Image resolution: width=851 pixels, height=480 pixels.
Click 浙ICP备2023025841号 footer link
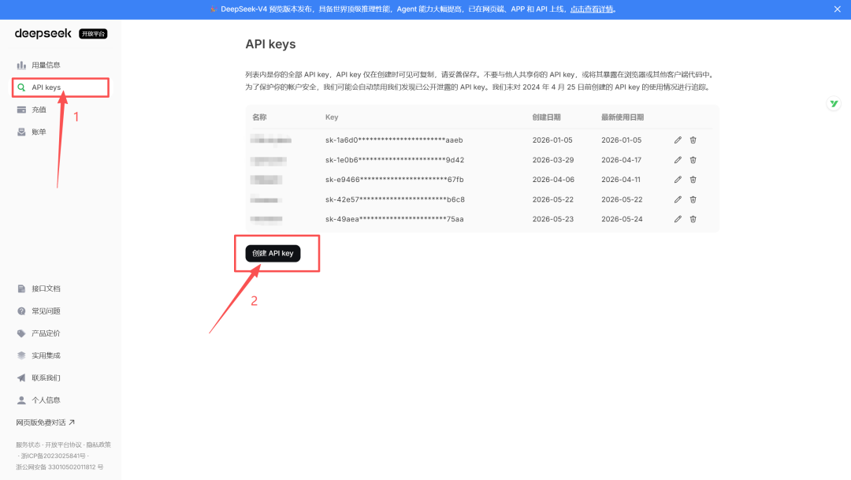54,456
